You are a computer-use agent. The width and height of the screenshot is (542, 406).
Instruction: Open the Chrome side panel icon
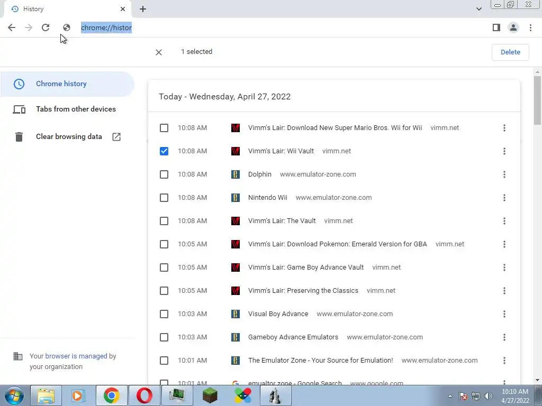(x=496, y=27)
